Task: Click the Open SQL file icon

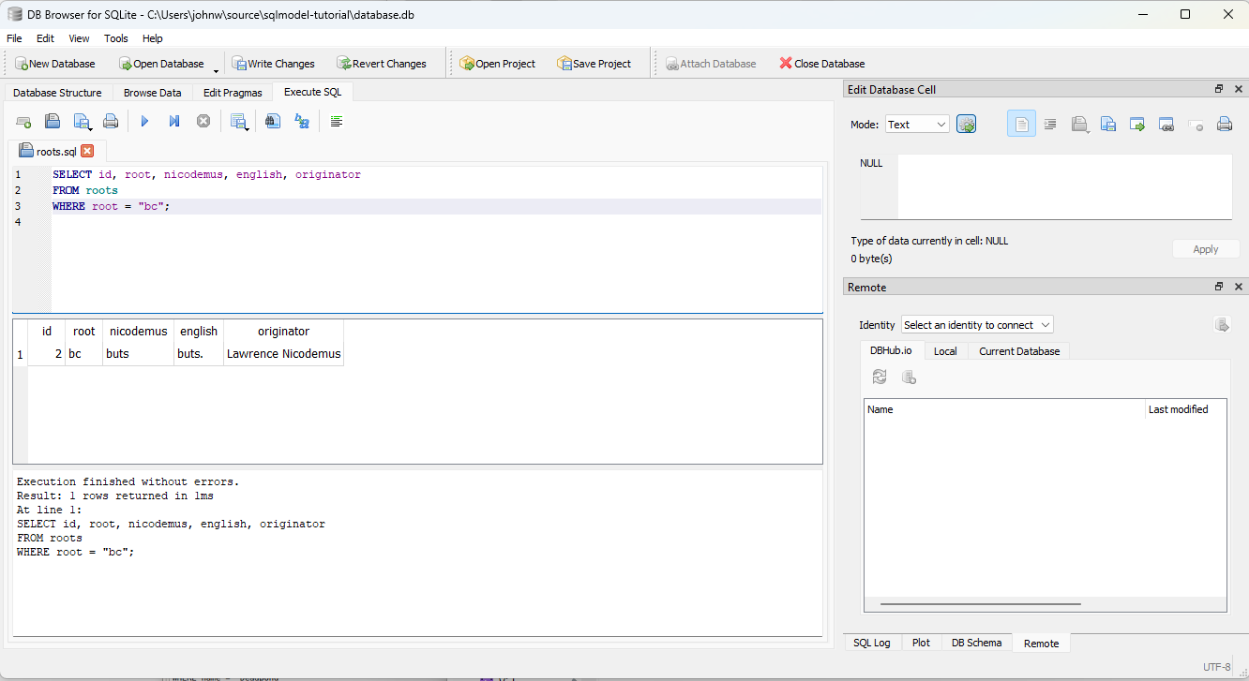Action: coord(53,121)
